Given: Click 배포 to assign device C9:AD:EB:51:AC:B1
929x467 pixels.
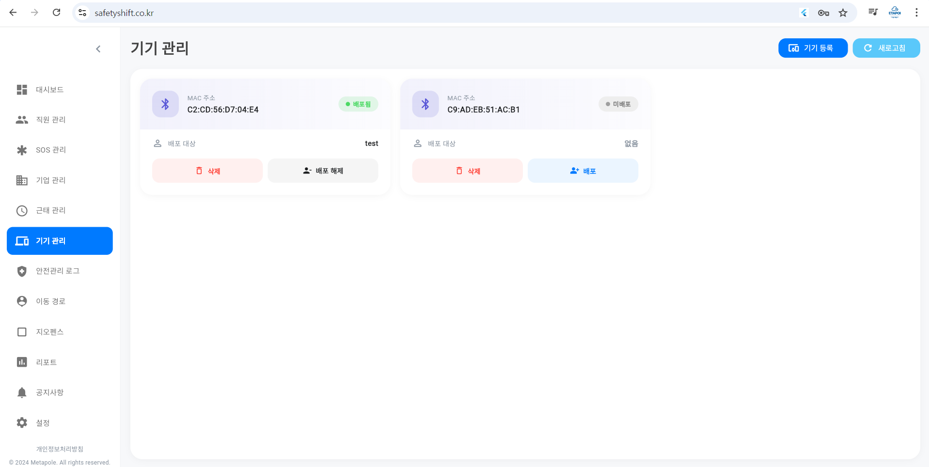Looking at the screenshot, I should click(583, 171).
